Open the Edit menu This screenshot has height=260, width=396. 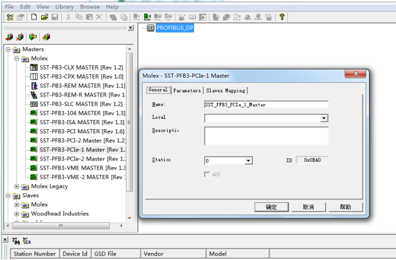[x=25, y=7]
